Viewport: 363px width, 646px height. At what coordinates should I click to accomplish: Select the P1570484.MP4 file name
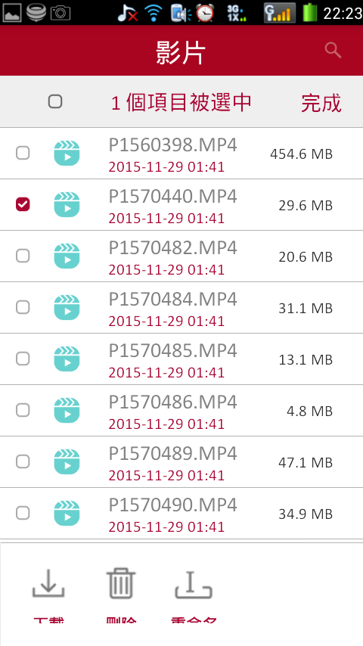172,300
